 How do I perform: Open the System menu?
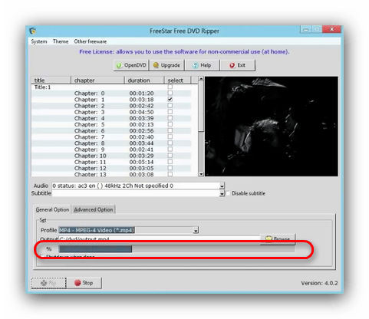(x=39, y=41)
